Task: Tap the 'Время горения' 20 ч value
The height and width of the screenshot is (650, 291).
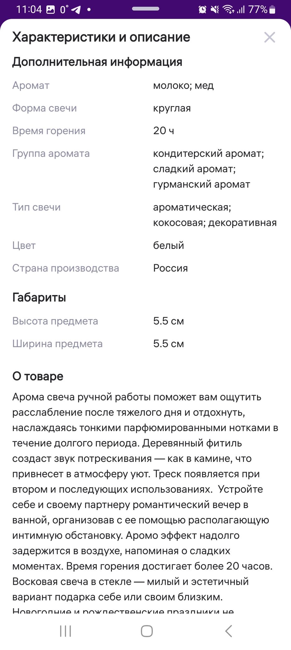Action: click(163, 131)
